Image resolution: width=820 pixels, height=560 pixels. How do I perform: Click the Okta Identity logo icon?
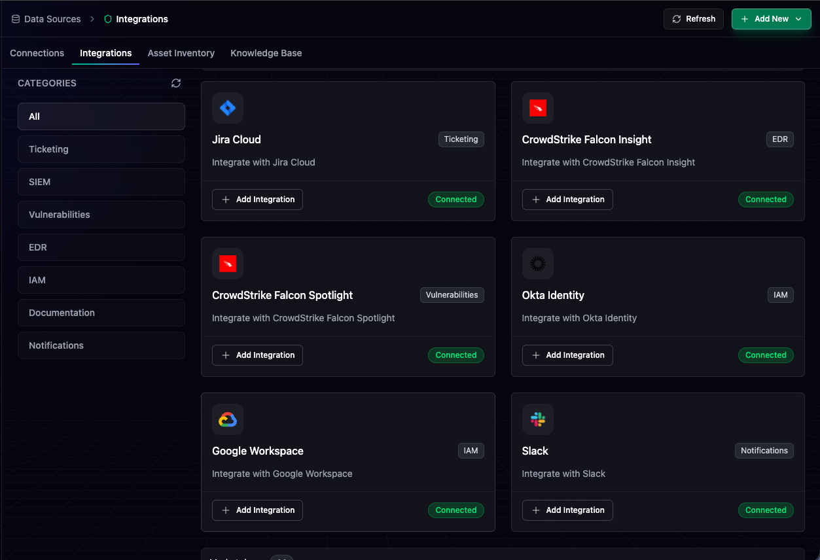click(x=538, y=264)
